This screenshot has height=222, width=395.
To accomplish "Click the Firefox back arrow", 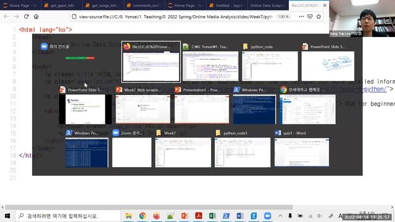I will [x=6, y=17].
